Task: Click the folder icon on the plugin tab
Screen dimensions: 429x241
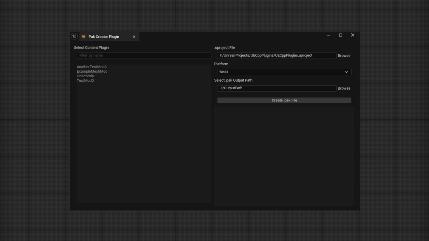Action: tap(83, 36)
